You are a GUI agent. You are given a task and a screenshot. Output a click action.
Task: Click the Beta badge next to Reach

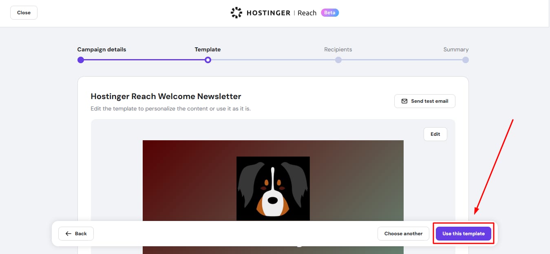coord(329,13)
